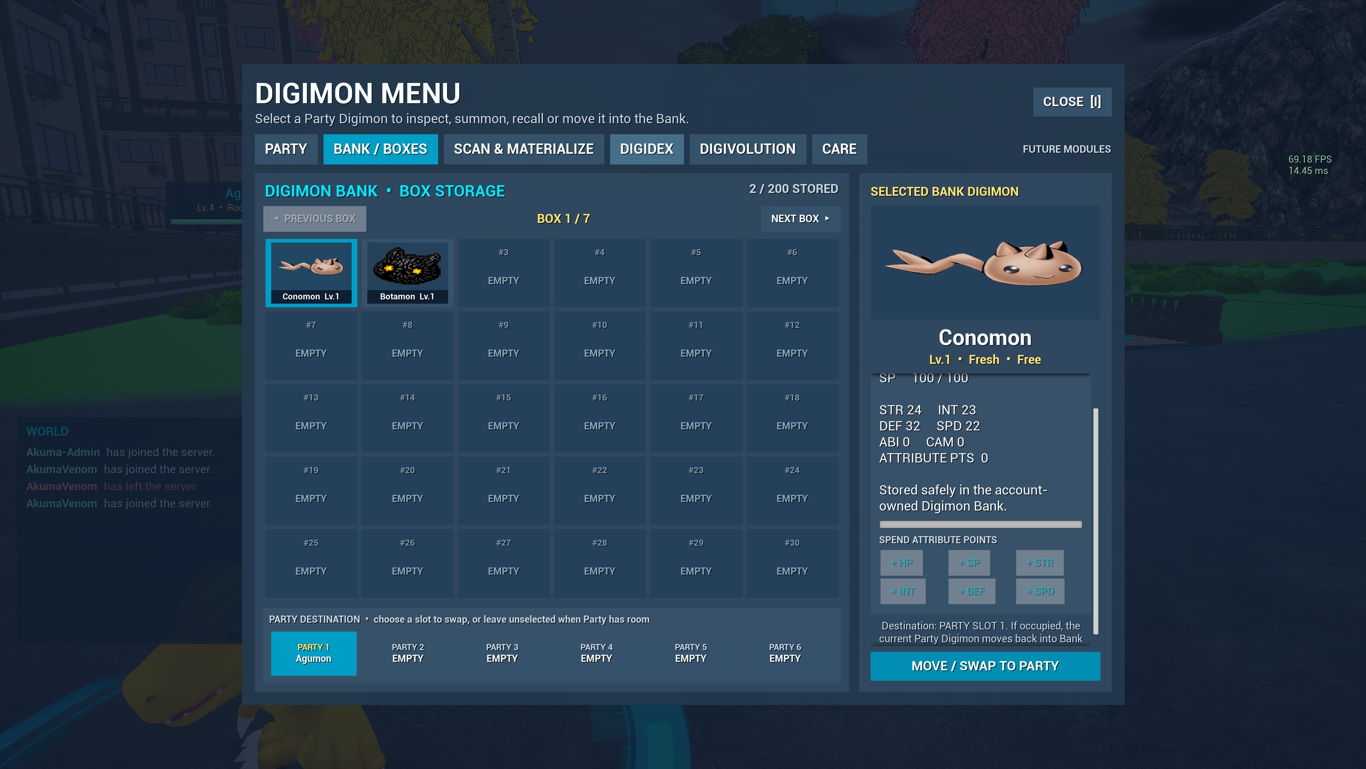Add a point to + HP
Screen dimensions: 1366x769
(902, 563)
